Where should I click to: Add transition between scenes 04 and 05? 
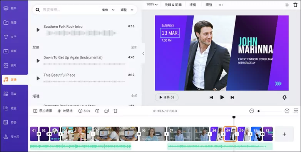click(x=93, y=134)
